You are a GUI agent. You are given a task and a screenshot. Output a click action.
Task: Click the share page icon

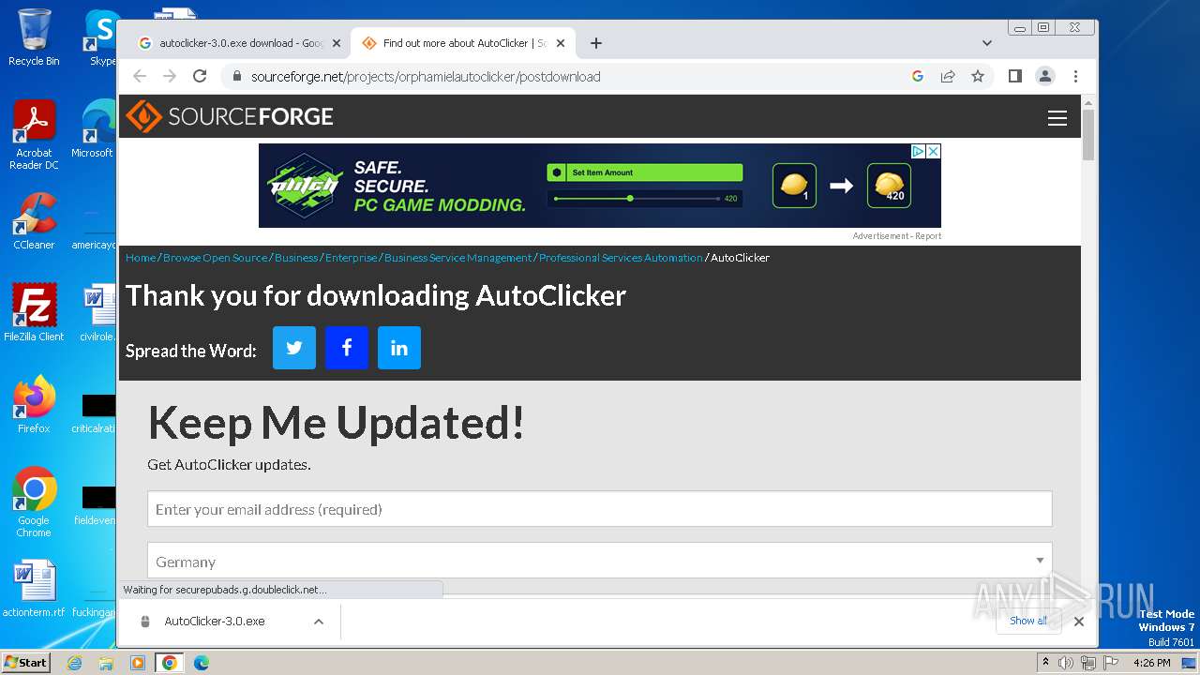[948, 76]
